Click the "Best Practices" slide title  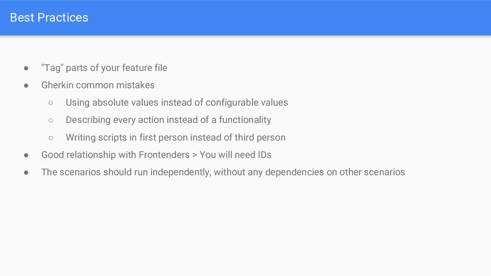pyautogui.click(x=49, y=18)
